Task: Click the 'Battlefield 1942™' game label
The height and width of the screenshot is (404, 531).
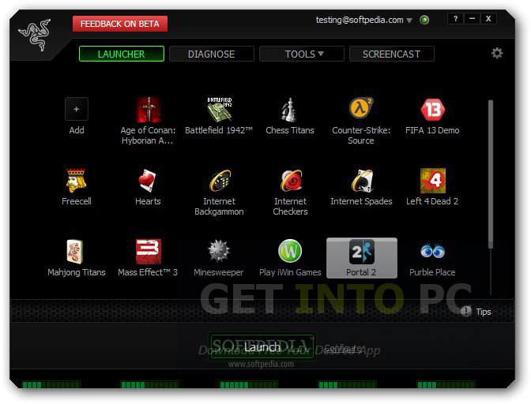Action: [x=219, y=130]
